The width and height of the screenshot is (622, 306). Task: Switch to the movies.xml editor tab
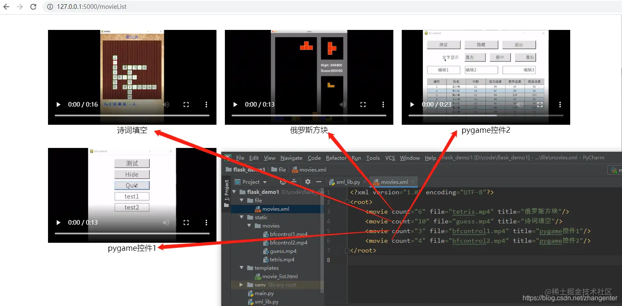(391, 182)
